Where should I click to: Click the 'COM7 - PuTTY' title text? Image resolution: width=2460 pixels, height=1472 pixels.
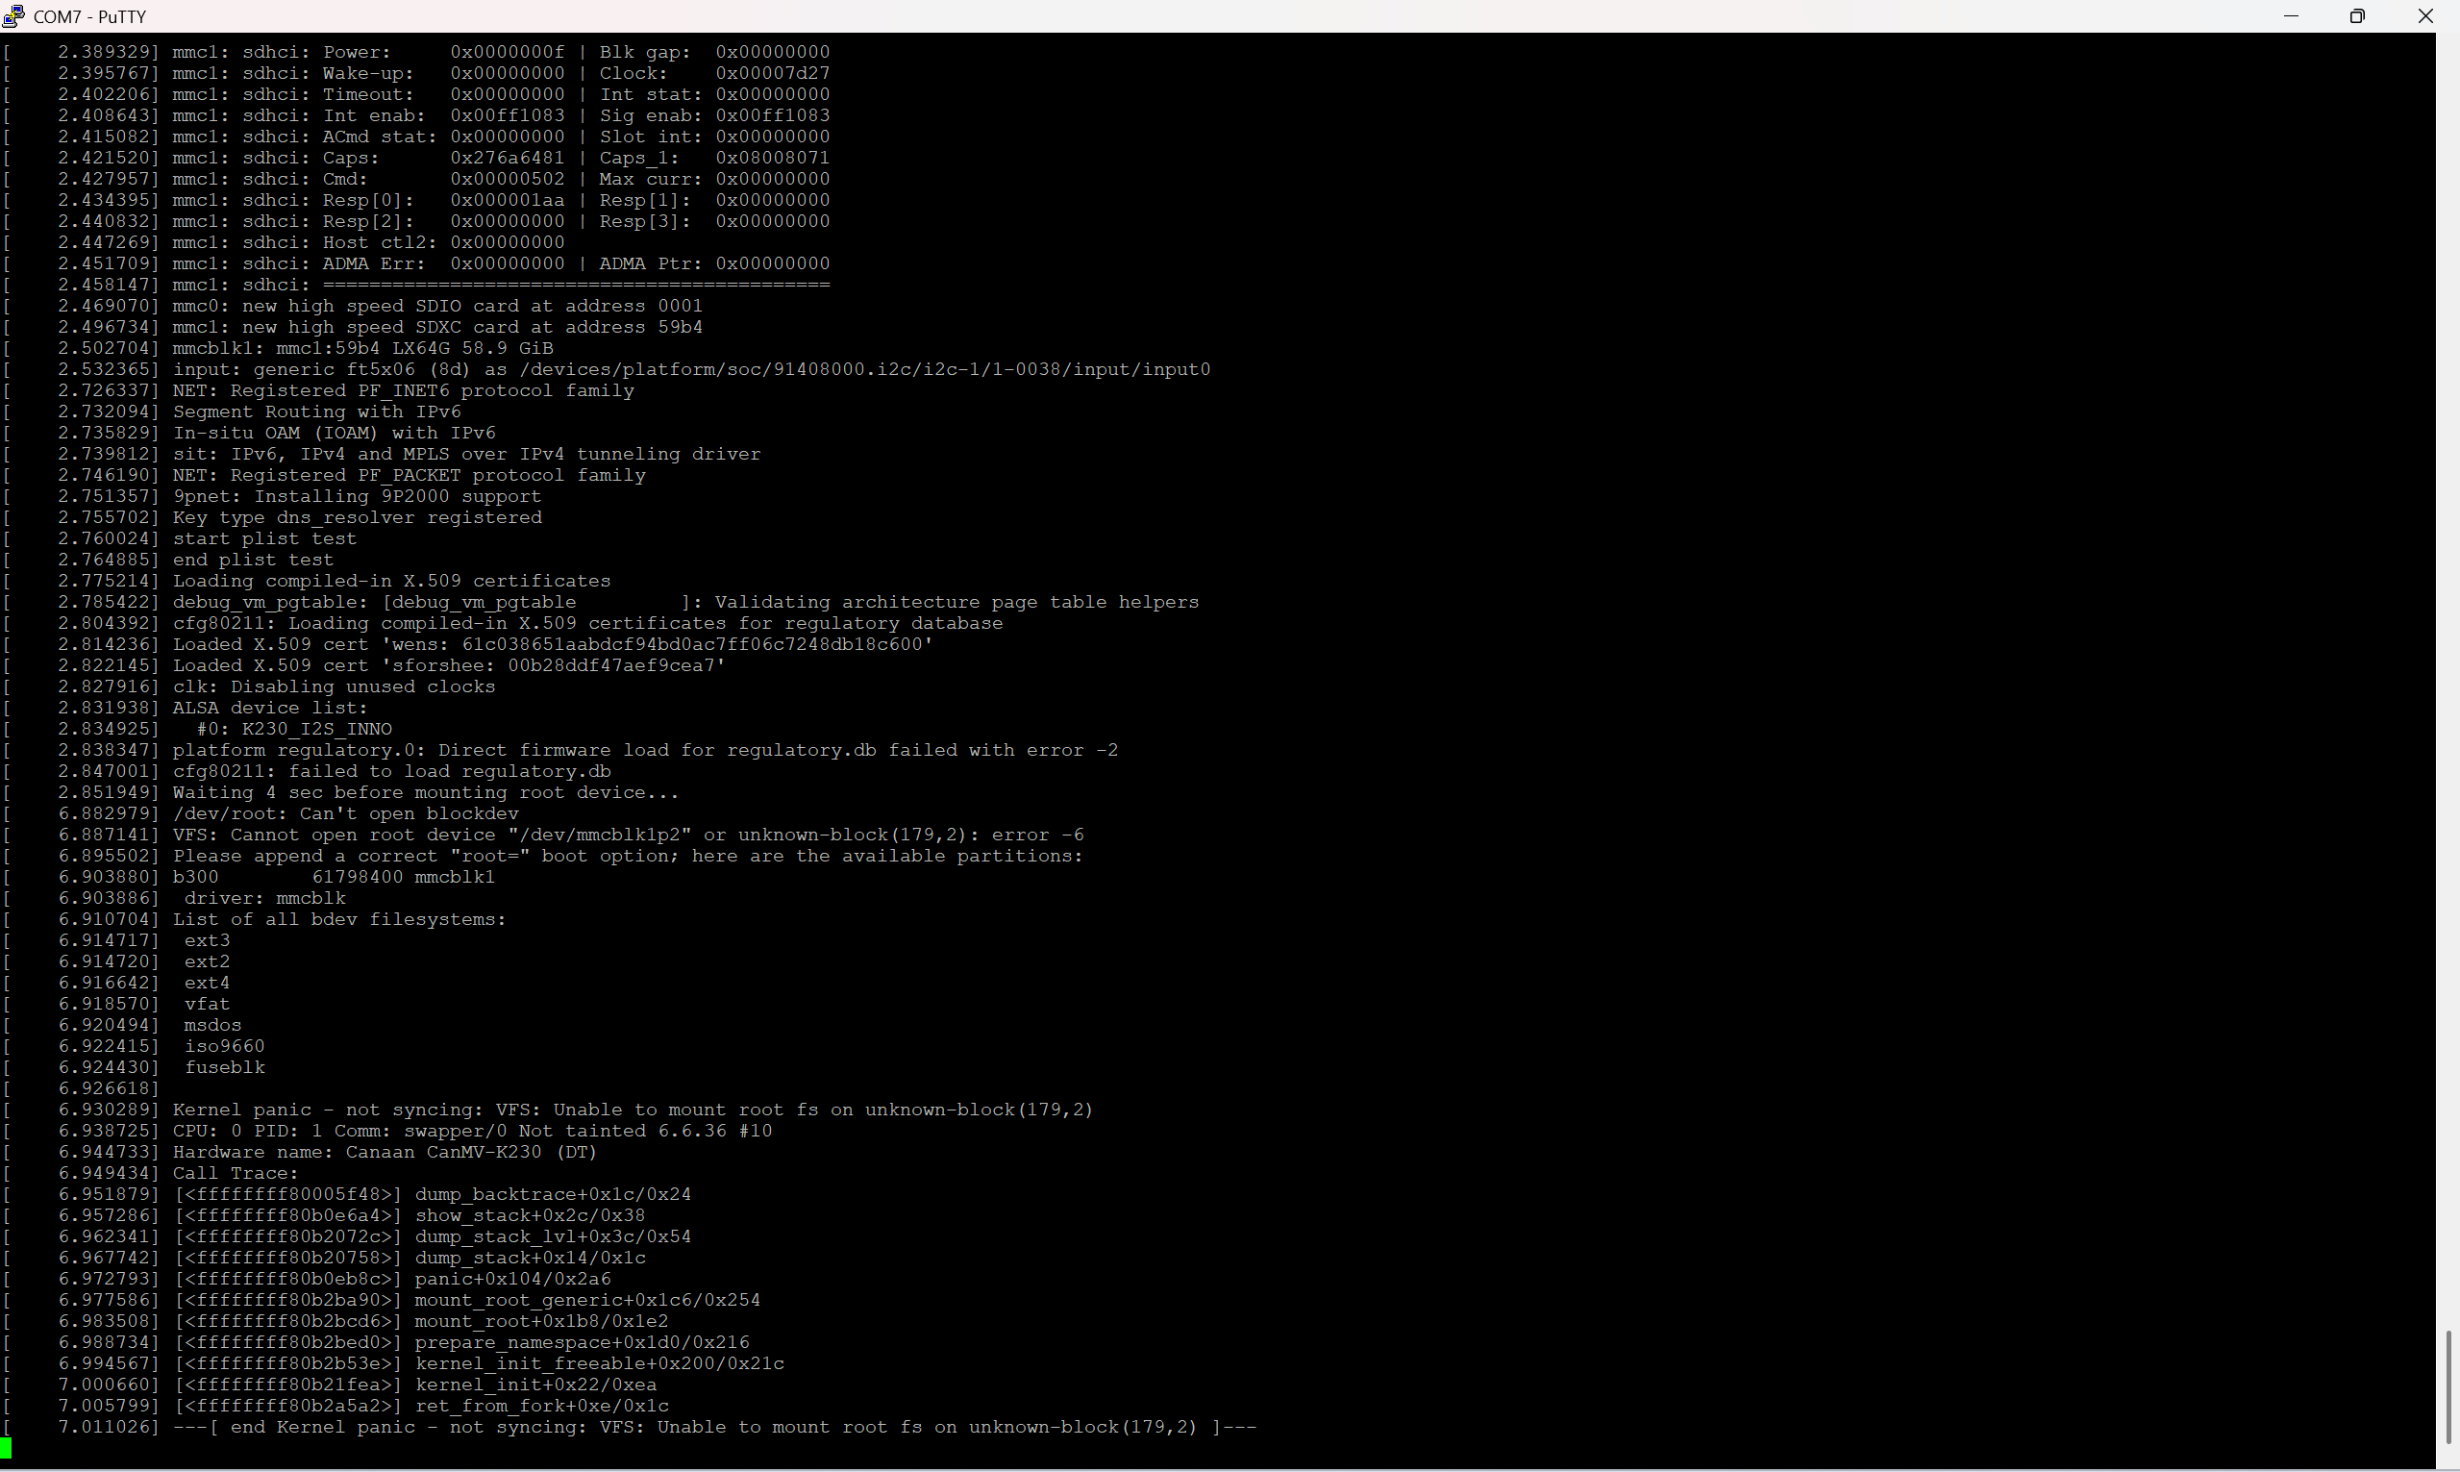tap(89, 17)
